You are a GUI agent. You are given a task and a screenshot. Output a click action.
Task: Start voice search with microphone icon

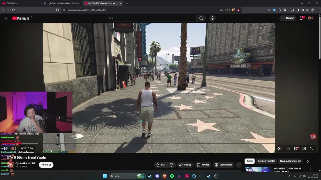point(212,18)
